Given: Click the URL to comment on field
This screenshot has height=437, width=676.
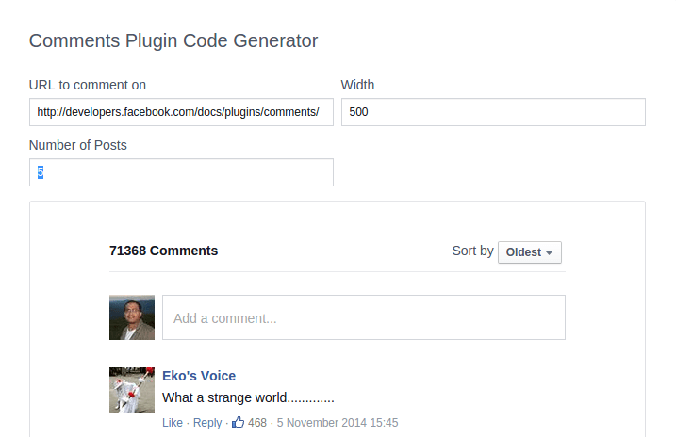Looking at the screenshot, I should [181, 112].
